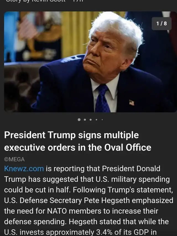Click the words Oval Office in the headline
This screenshot has width=177, height=236.
(127, 147)
